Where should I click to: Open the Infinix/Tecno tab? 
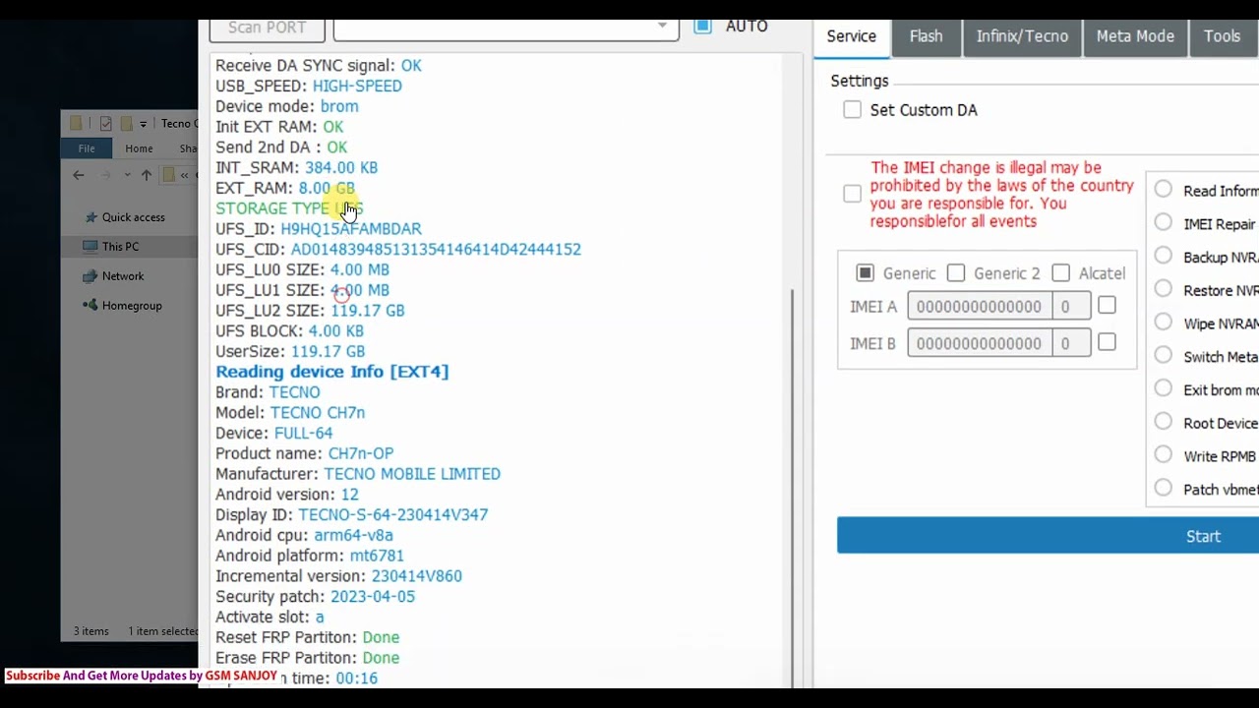point(1022,36)
